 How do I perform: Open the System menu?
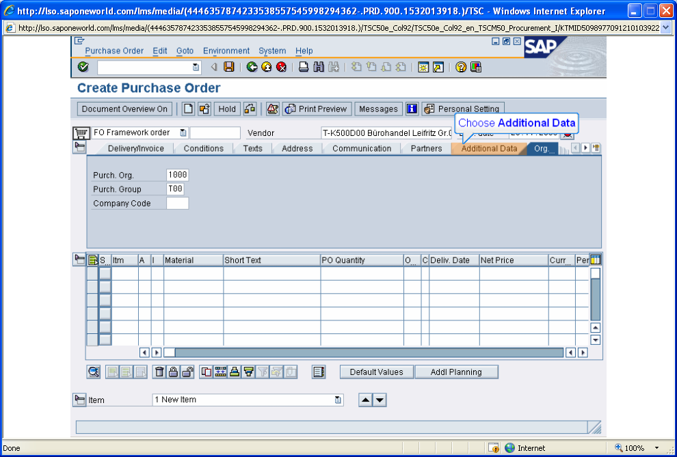(272, 51)
